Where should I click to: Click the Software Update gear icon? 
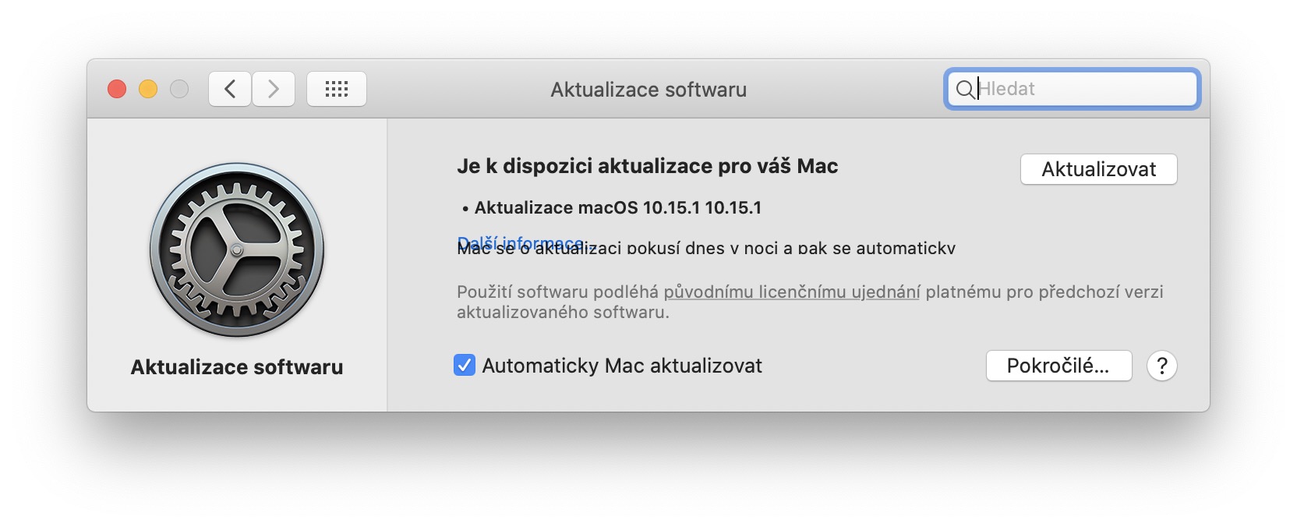237,249
